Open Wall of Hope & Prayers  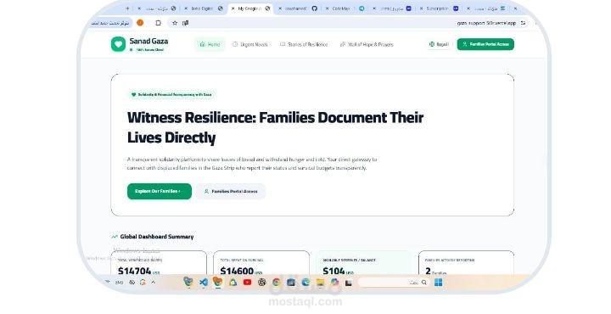click(x=367, y=44)
